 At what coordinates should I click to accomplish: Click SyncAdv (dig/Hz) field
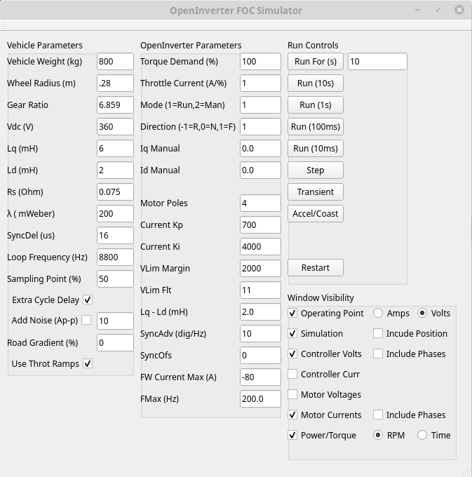260,334
